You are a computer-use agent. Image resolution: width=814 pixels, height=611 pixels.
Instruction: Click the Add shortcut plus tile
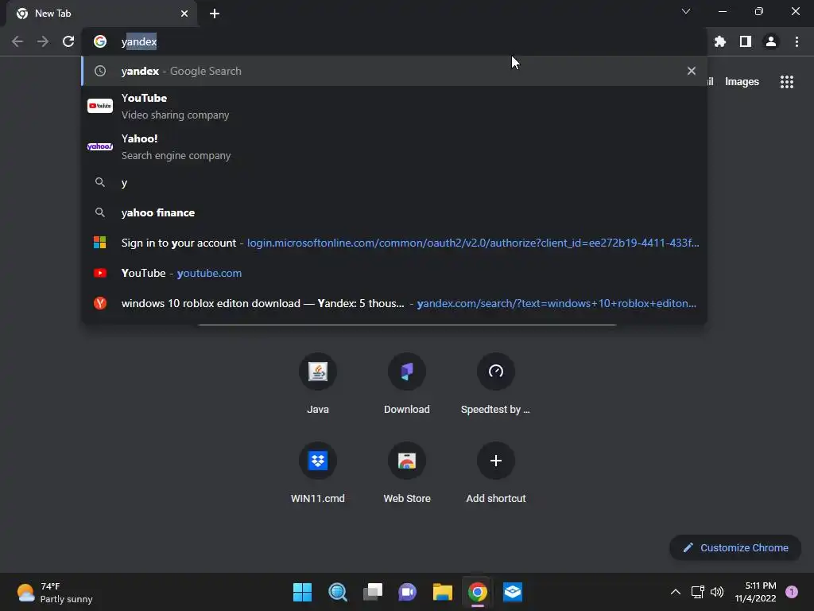tap(496, 473)
